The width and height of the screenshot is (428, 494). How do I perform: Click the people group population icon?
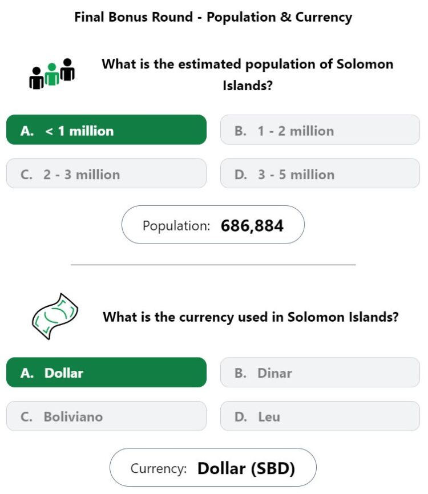pyautogui.click(x=52, y=74)
